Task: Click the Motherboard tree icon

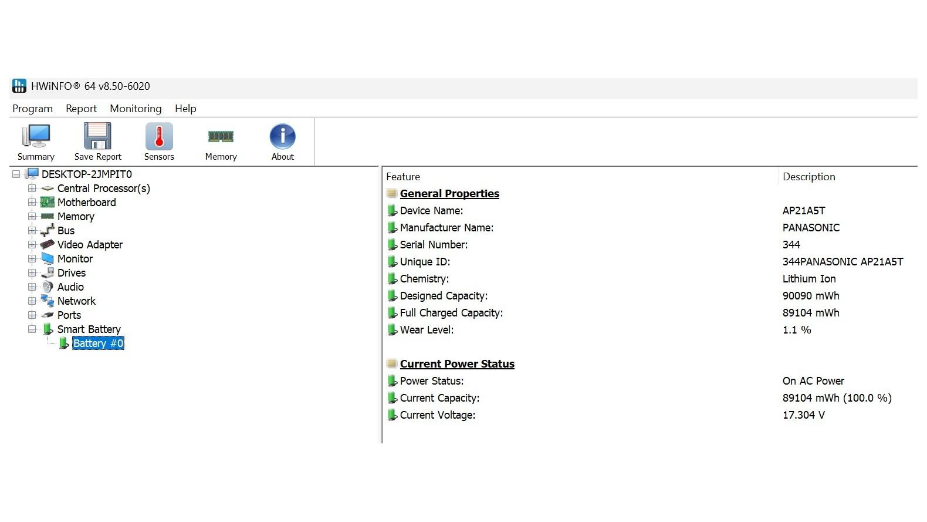Action: 48,203
